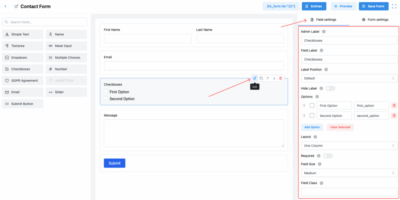400x200 pixels.
Task: Select First Option checkbox in Options settings
Action: tap(312, 105)
